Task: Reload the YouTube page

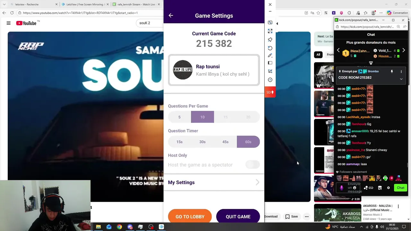Action: pos(12,13)
